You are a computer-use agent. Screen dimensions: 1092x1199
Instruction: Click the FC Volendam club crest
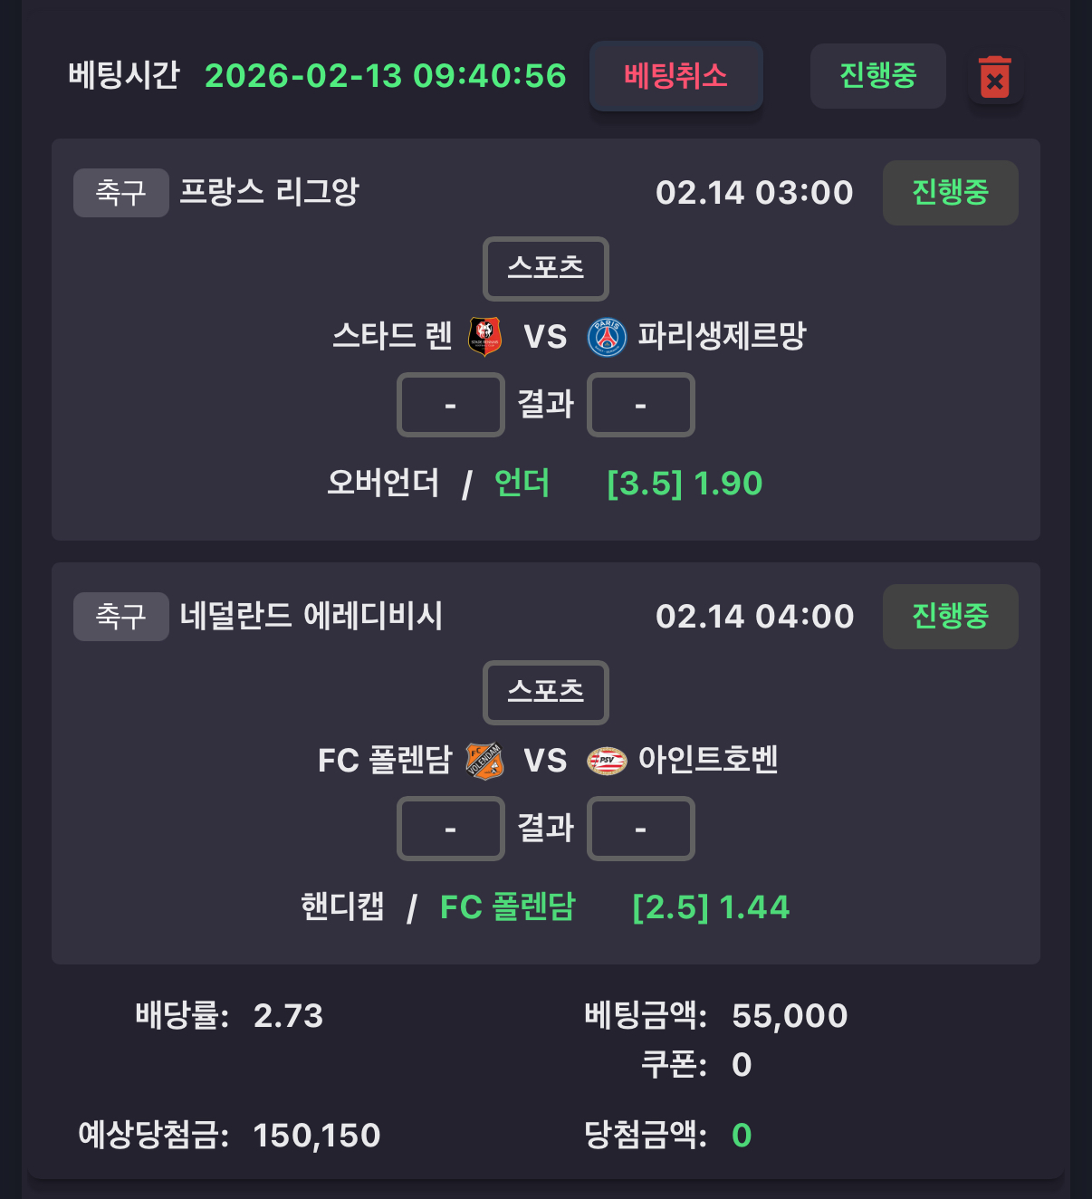[x=484, y=761]
